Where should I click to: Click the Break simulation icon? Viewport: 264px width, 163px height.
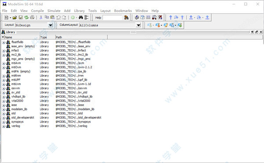(x=154, y=17)
